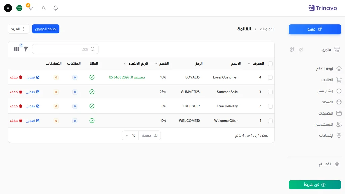Click the search magnifier icon in header

click(44, 8)
